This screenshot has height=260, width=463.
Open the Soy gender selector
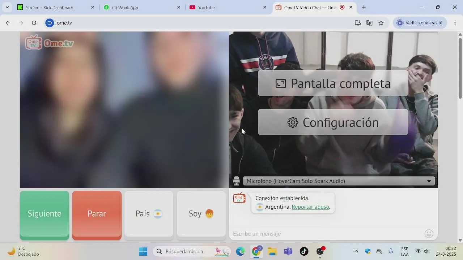click(x=201, y=214)
